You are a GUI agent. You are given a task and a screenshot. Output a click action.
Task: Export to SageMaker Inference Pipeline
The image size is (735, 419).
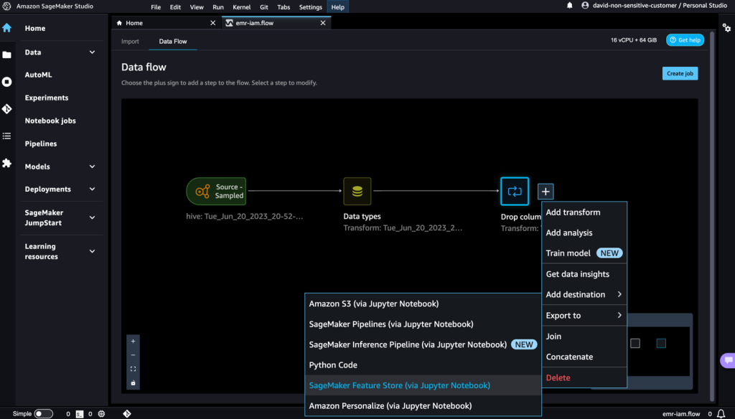click(x=423, y=344)
